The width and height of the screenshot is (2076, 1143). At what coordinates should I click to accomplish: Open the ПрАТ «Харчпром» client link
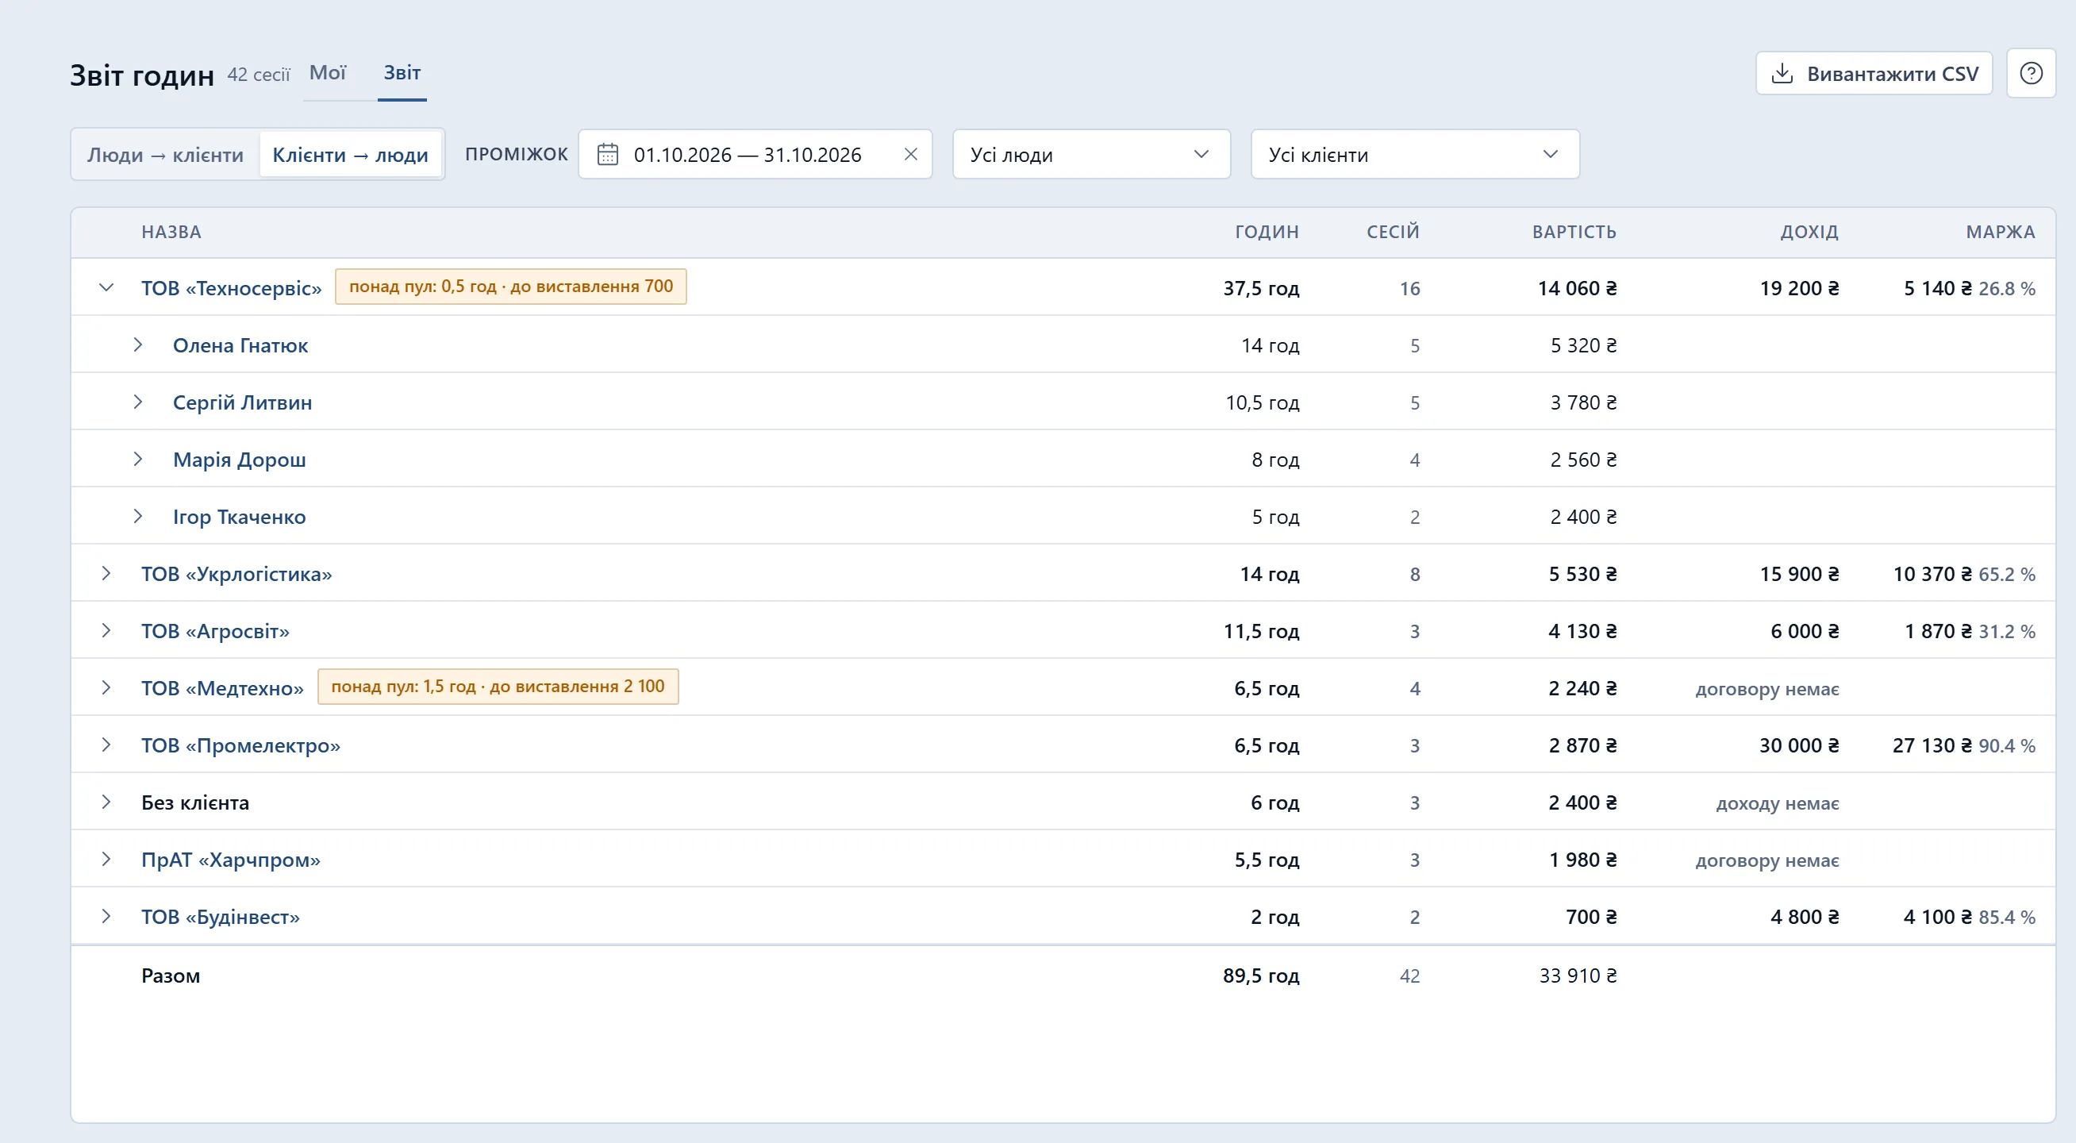pyautogui.click(x=230, y=860)
